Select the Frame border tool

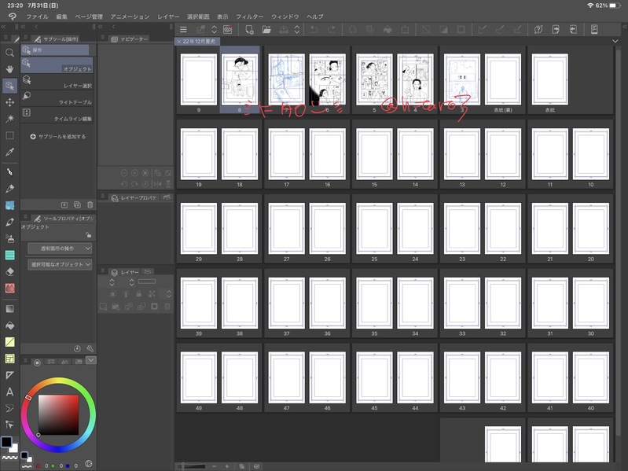tap(9, 359)
